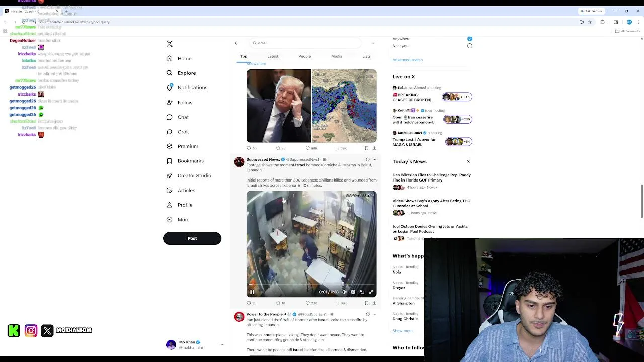The height and width of the screenshot is (362, 644).
Task: Like the Suppressed News post
Action: pos(312,303)
